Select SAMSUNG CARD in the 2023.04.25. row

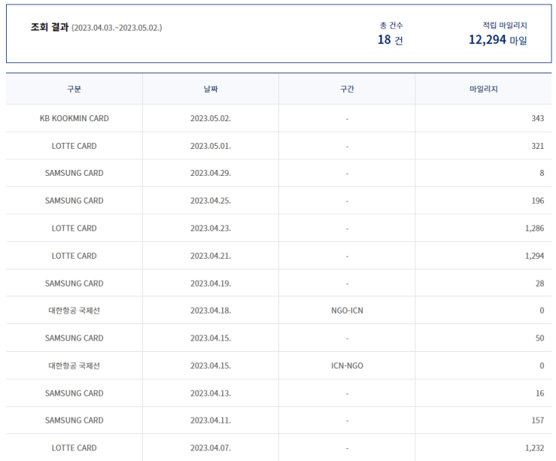pos(74,201)
